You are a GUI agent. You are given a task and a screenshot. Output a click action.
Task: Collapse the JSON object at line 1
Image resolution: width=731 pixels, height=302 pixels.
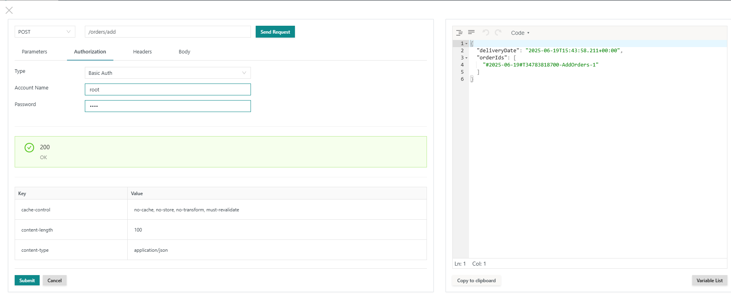pos(467,44)
